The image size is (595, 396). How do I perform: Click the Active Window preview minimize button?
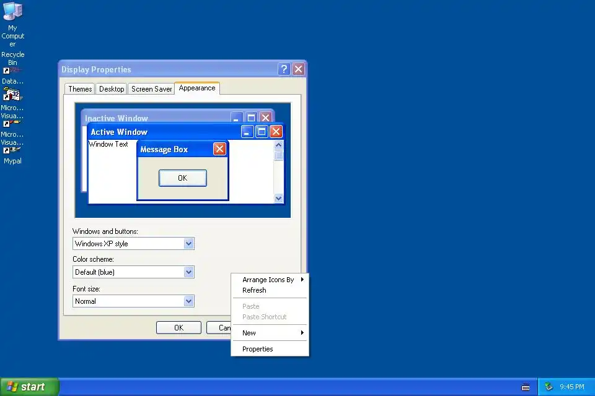pos(247,132)
